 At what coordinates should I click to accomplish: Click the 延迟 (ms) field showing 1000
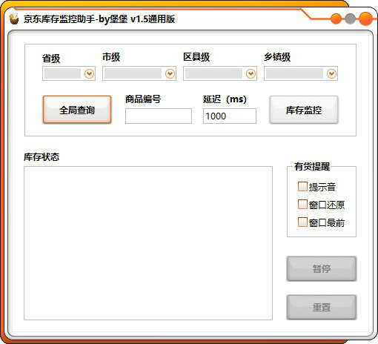coord(230,116)
